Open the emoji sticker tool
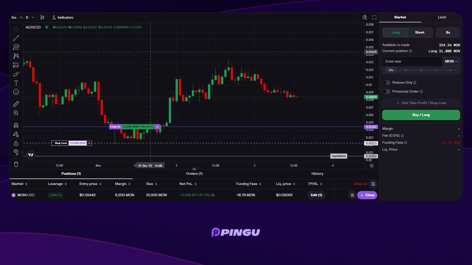Screen dimensions: 472x265 16,92
